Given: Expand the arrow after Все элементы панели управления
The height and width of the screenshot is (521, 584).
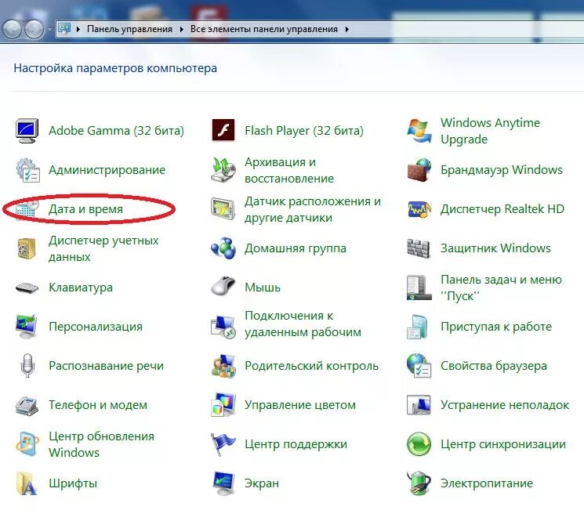Looking at the screenshot, I should [346, 29].
